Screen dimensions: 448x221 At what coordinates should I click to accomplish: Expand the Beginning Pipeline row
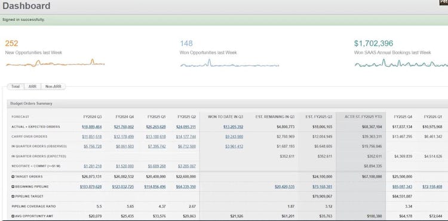(x=13, y=187)
